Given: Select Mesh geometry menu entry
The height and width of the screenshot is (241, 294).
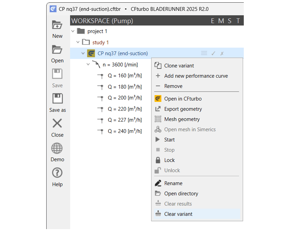Looking at the screenshot, I should click(x=197, y=119).
